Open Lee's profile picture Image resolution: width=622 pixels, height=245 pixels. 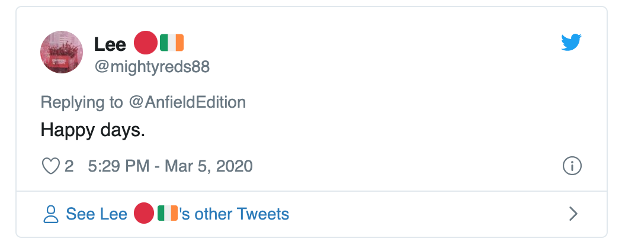[x=62, y=52]
